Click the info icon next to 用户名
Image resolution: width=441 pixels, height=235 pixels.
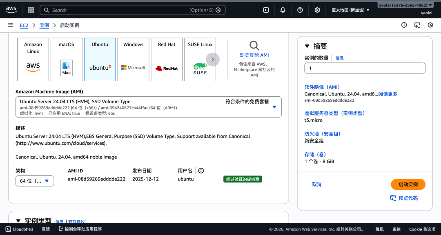[x=201, y=171]
